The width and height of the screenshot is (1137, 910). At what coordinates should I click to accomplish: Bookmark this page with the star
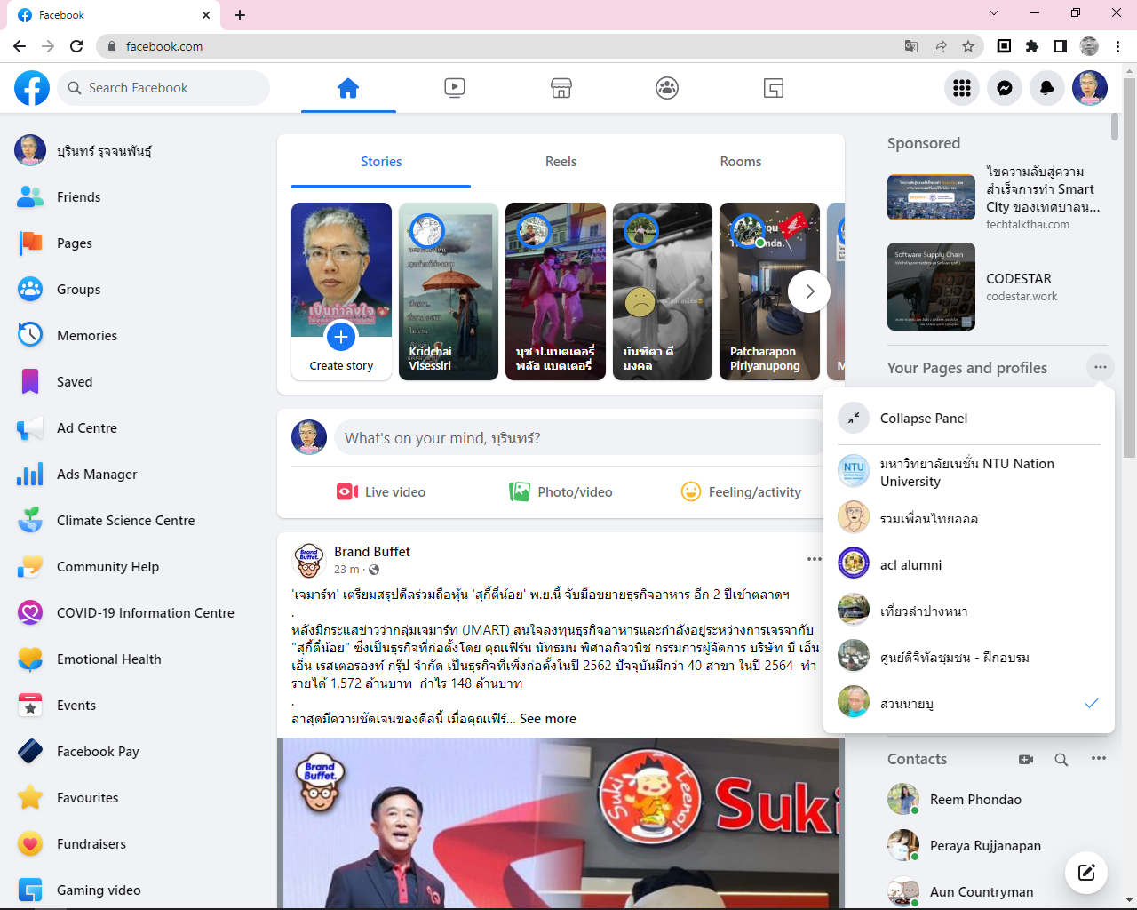[968, 46]
